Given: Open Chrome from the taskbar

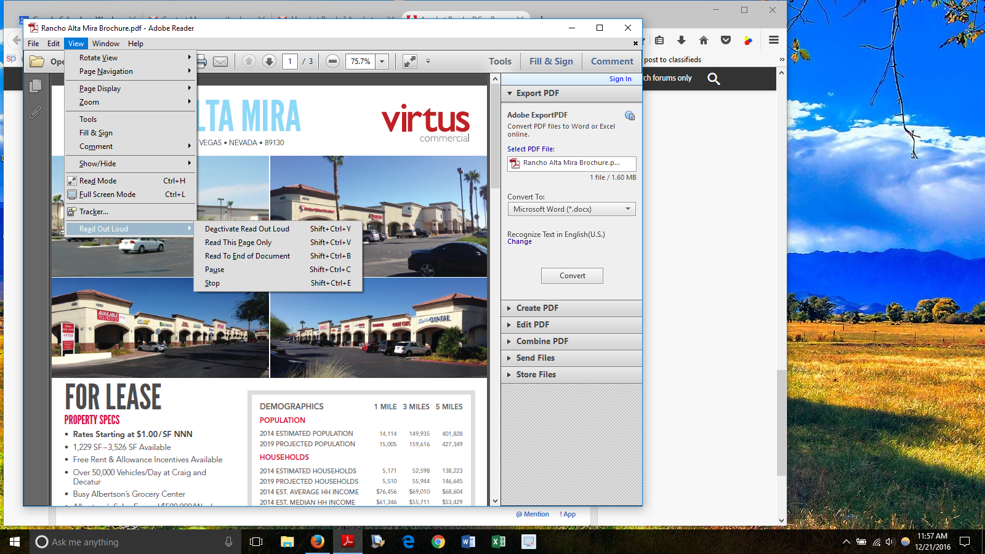Looking at the screenshot, I should pos(438,542).
